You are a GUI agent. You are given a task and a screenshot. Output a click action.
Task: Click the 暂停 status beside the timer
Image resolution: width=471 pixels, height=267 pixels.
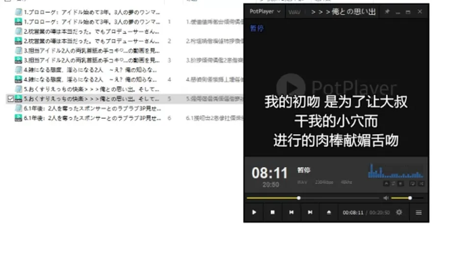[x=304, y=170]
